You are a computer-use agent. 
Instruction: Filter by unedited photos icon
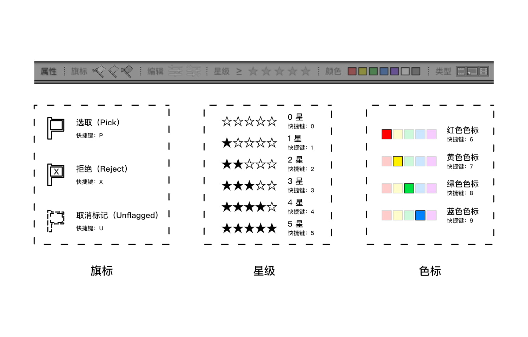[x=193, y=71]
